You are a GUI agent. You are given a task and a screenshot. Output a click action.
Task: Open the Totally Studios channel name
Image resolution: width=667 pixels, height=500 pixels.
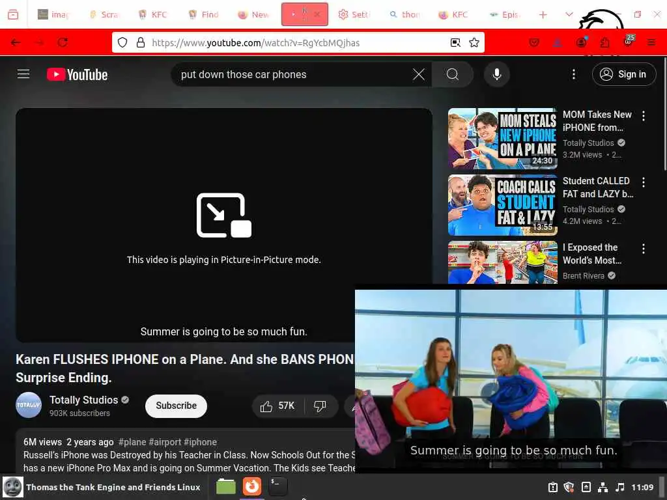84,400
